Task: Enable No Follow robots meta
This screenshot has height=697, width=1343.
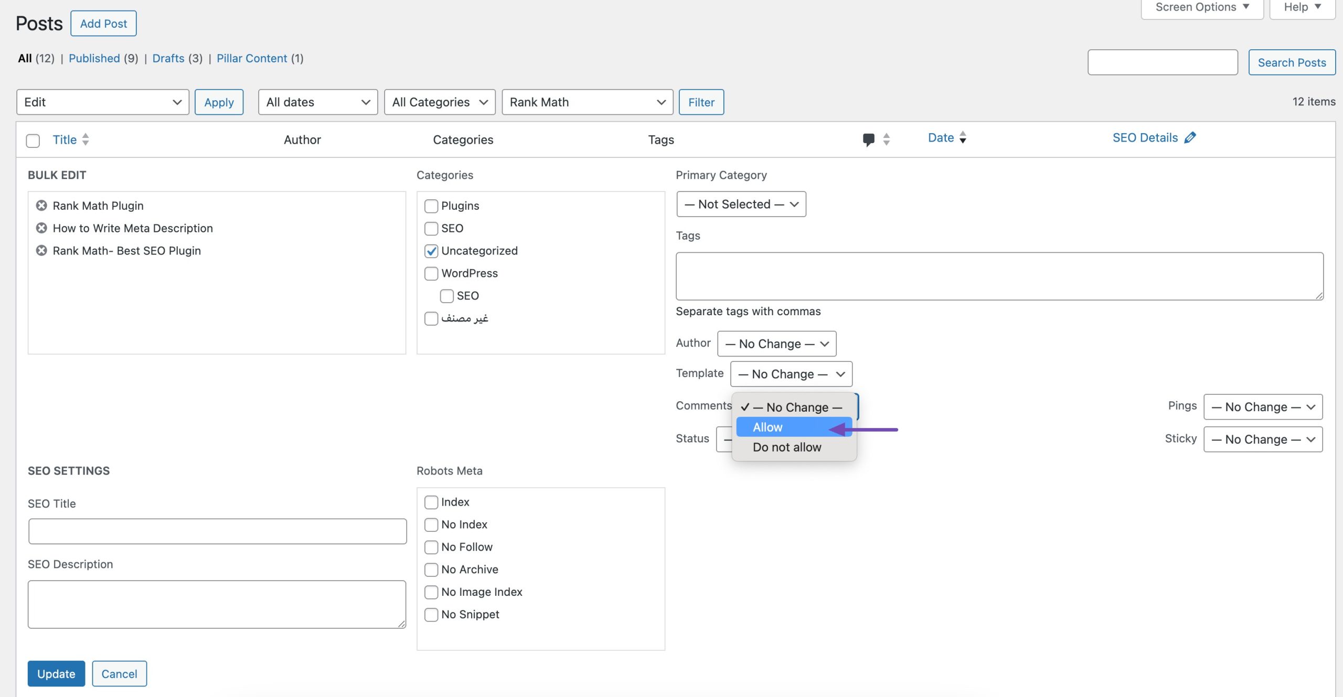Action: [x=431, y=548]
